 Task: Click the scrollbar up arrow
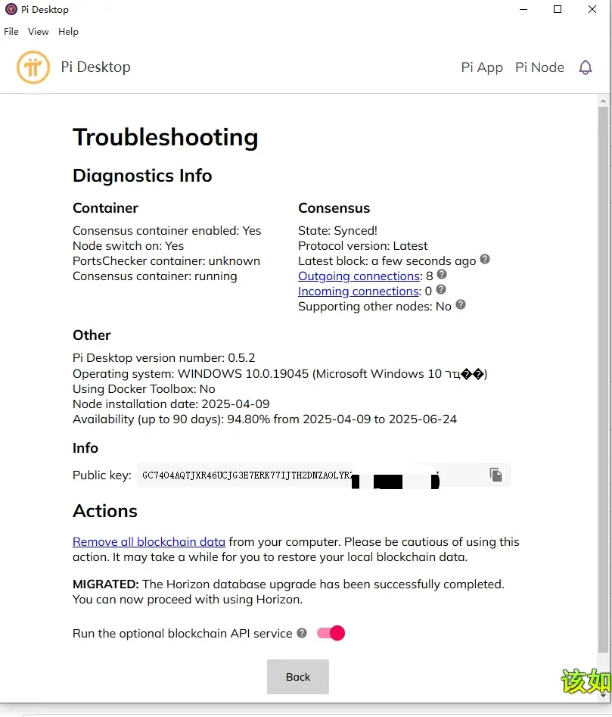point(604,101)
